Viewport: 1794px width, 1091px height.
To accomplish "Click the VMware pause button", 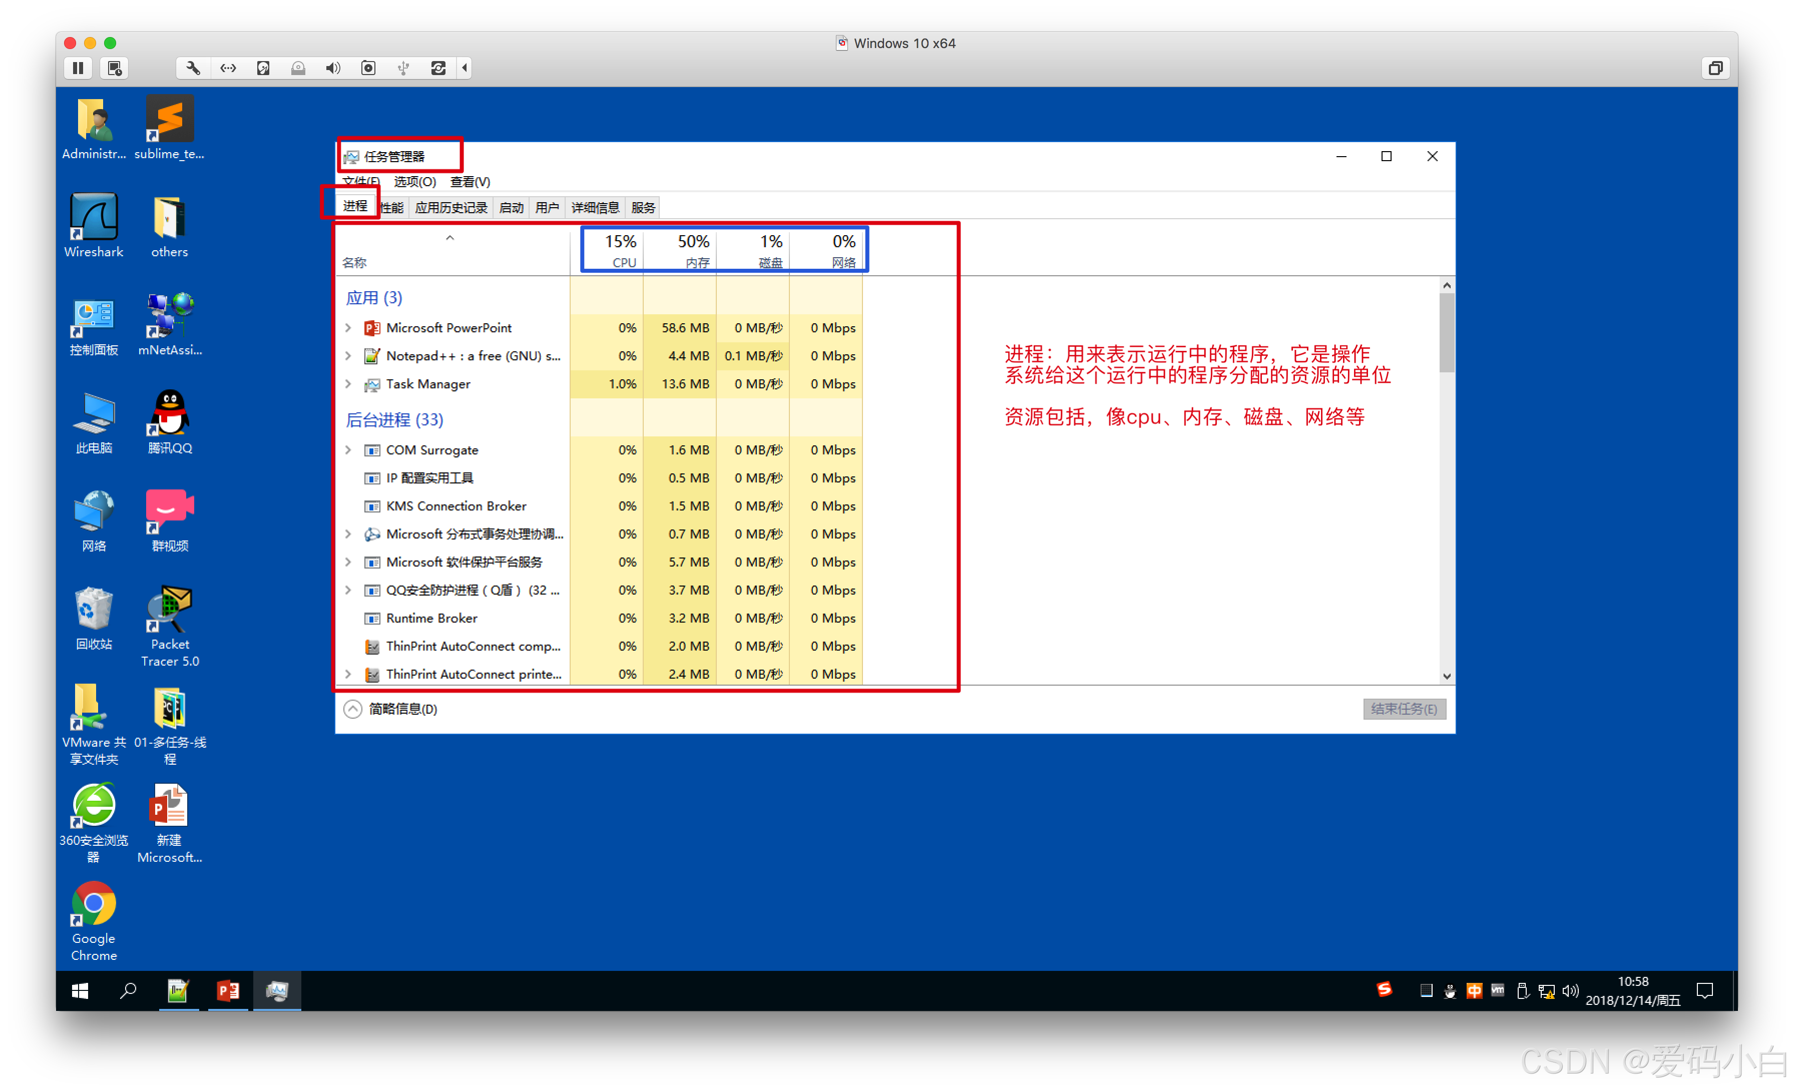I will [78, 68].
